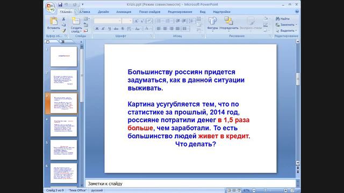
Task: Open the Change Case Aa dropdown
Action: [138, 28]
